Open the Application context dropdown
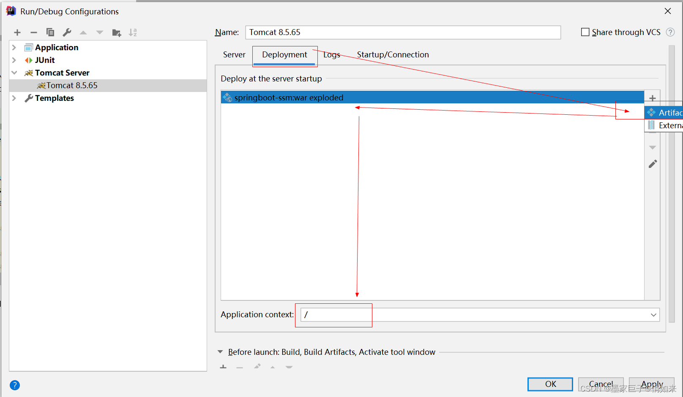This screenshot has width=683, height=397. coord(653,315)
